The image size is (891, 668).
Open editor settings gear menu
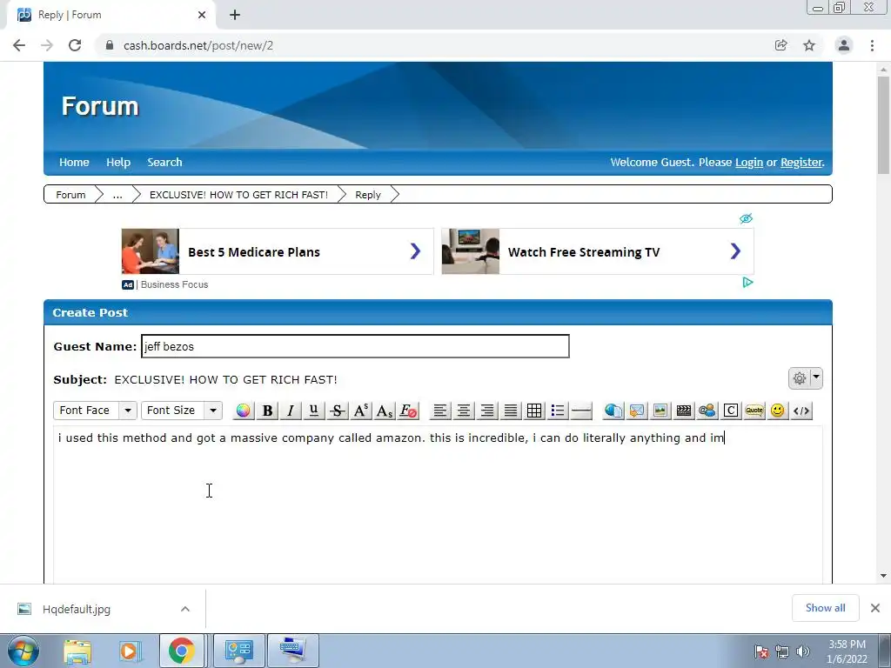point(805,378)
